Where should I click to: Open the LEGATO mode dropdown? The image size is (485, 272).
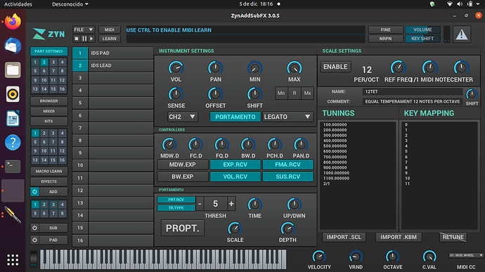pos(287,117)
